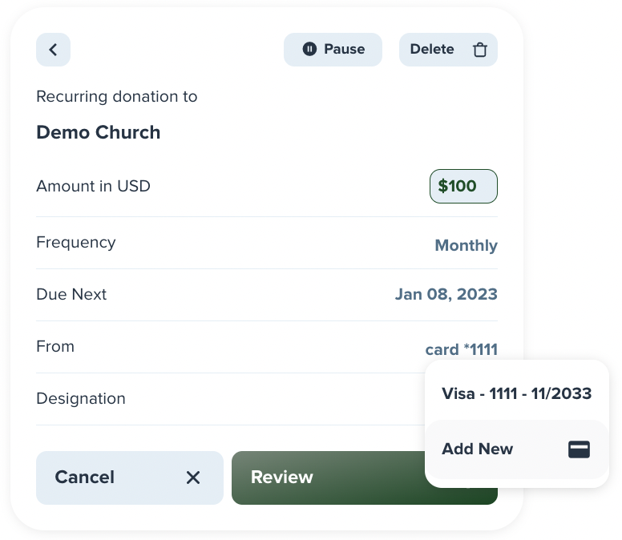Click the Demo Church heading
Image resolution: width=622 pixels, height=540 pixels.
[99, 132]
